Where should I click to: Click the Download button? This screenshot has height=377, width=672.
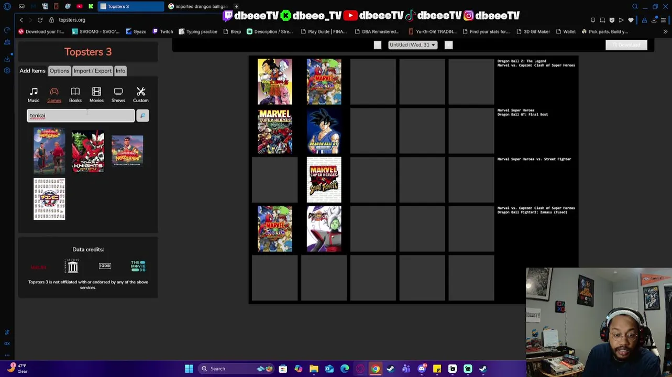point(626,45)
